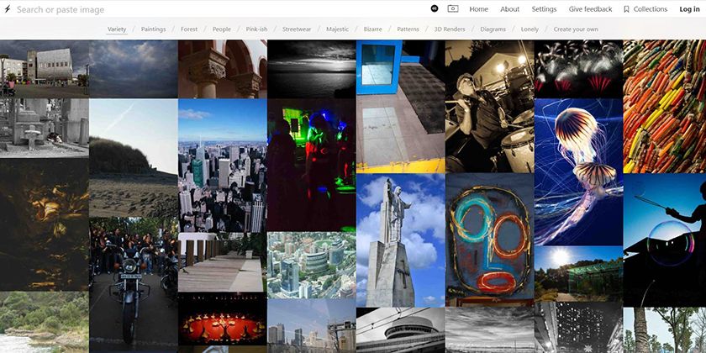Screen dimensions: 706x353
Task: Switch to the 3D Renders tab
Action: [450, 29]
